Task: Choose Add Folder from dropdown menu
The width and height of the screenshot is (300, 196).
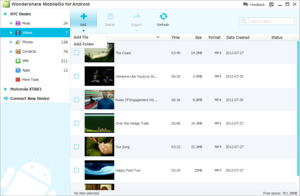Action: (84, 44)
